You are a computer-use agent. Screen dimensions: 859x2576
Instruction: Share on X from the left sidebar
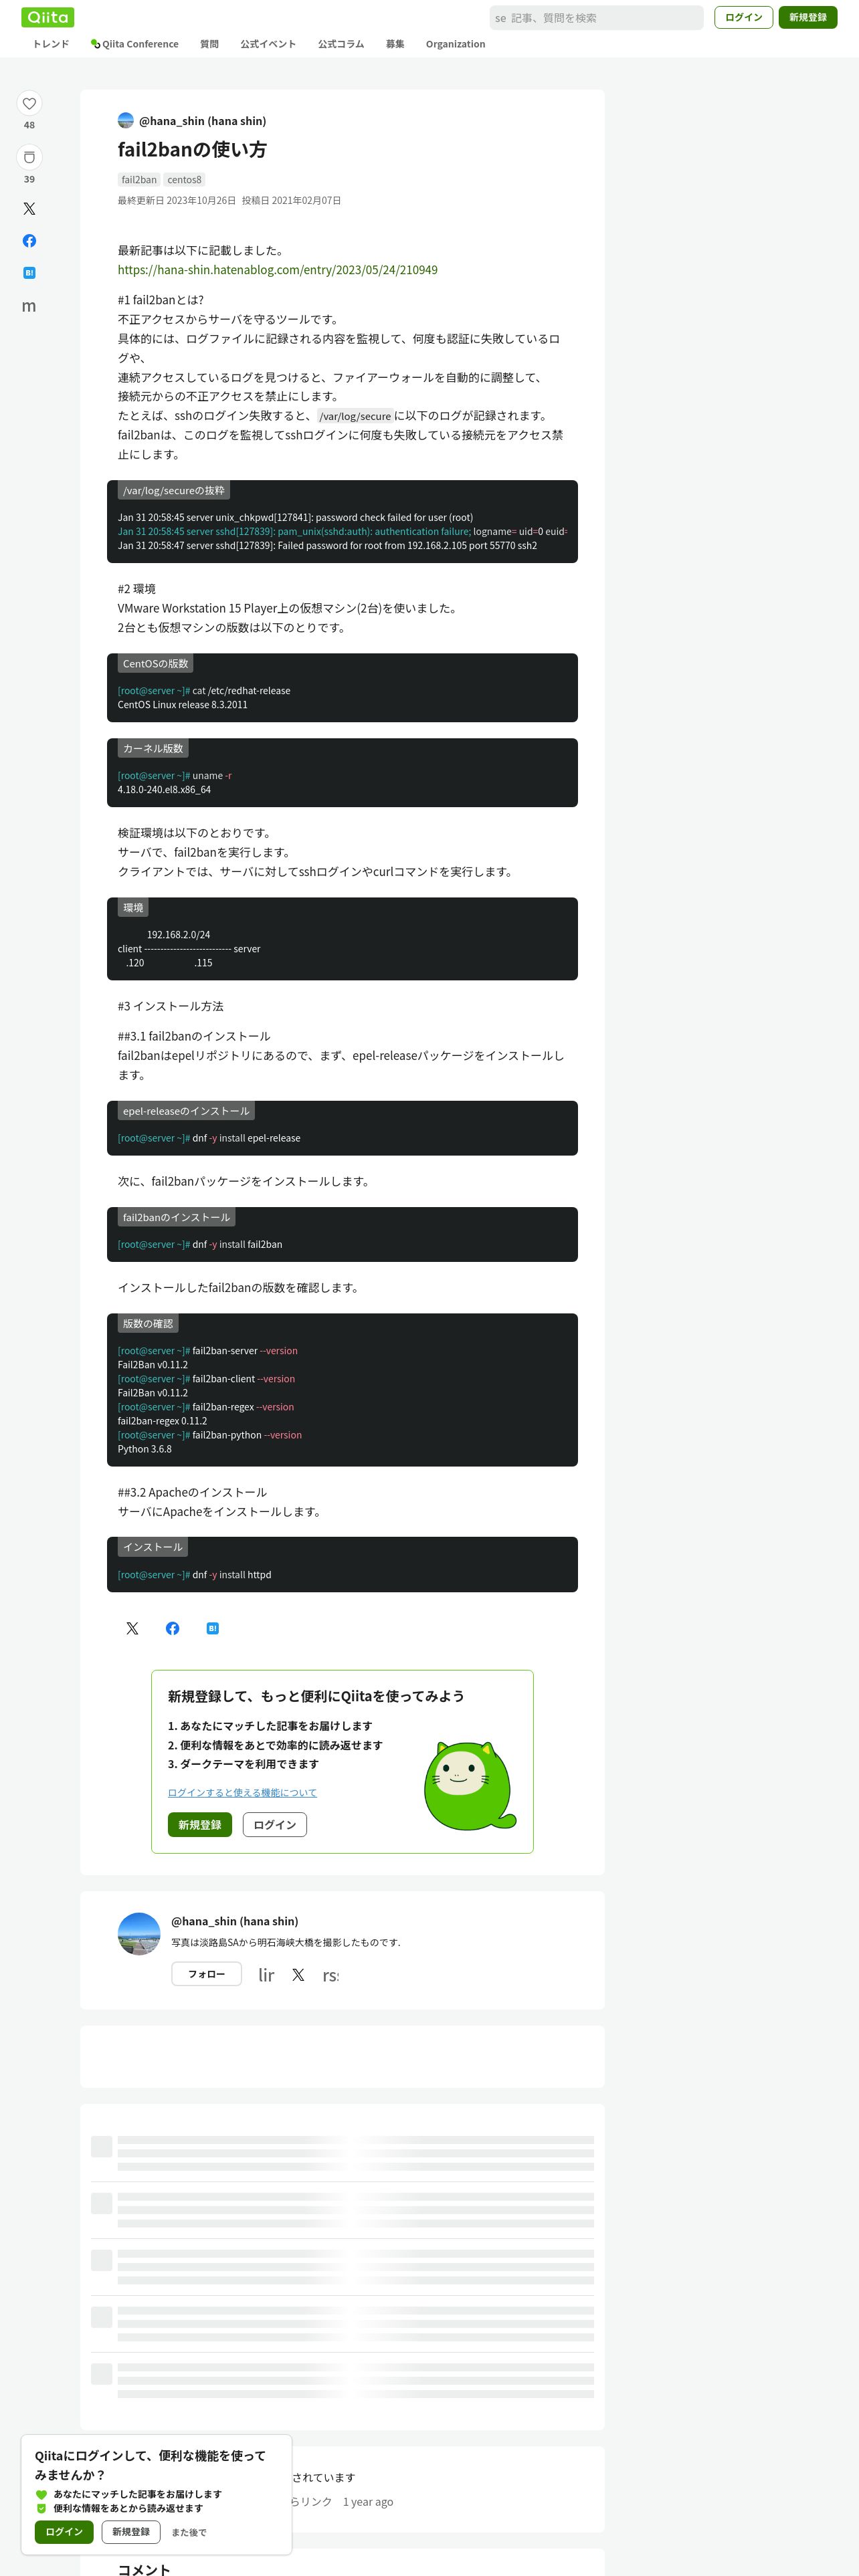coord(29,209)
